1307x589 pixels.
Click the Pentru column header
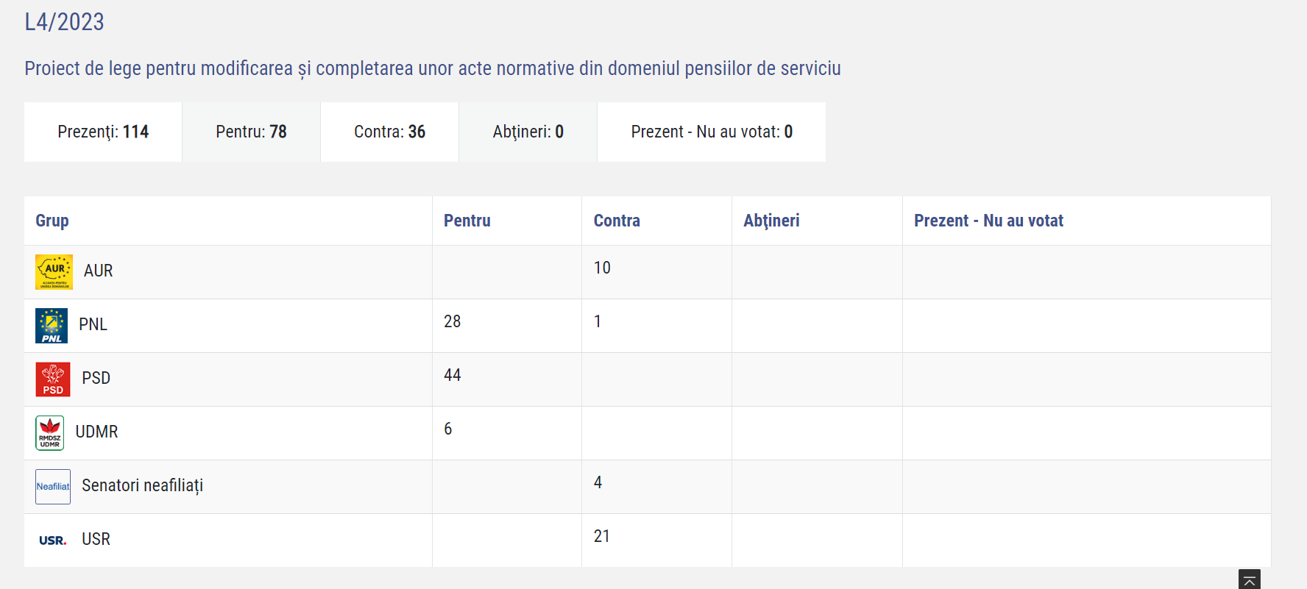[467, 221]
